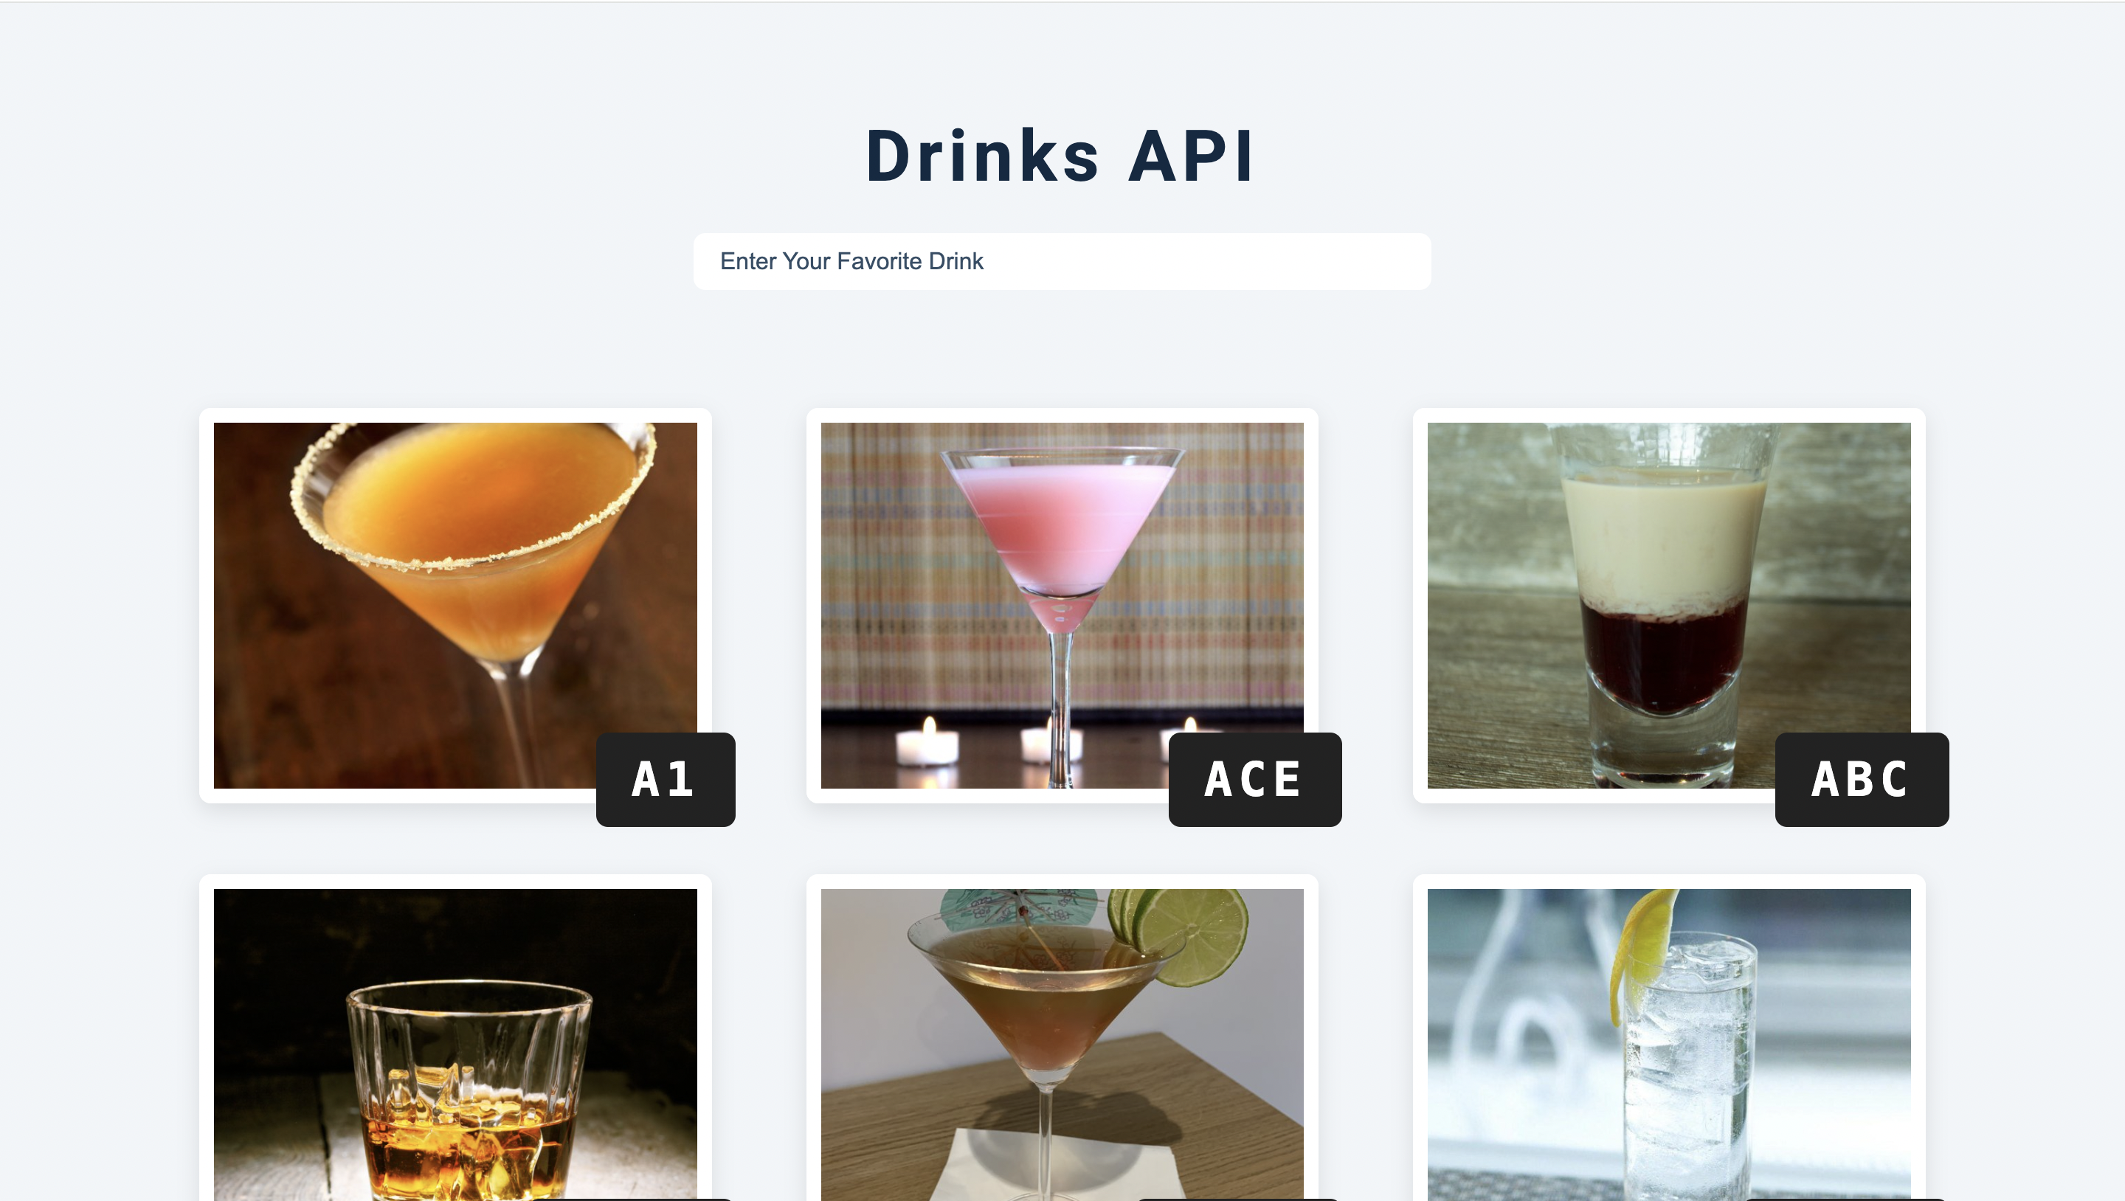Image resolution: width=2125 pixels, height=1201 pixels.
Task: Click the dark bottom layer of the ABC shot
Action: point(1662,656)
